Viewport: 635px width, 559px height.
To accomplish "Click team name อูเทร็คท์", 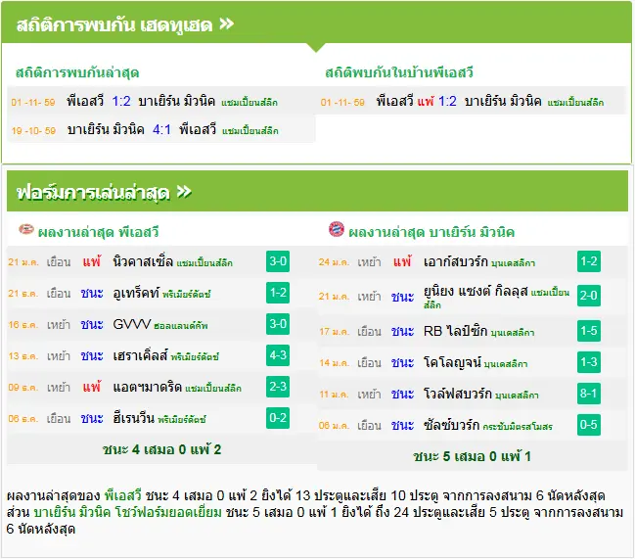I will point(136,293).
